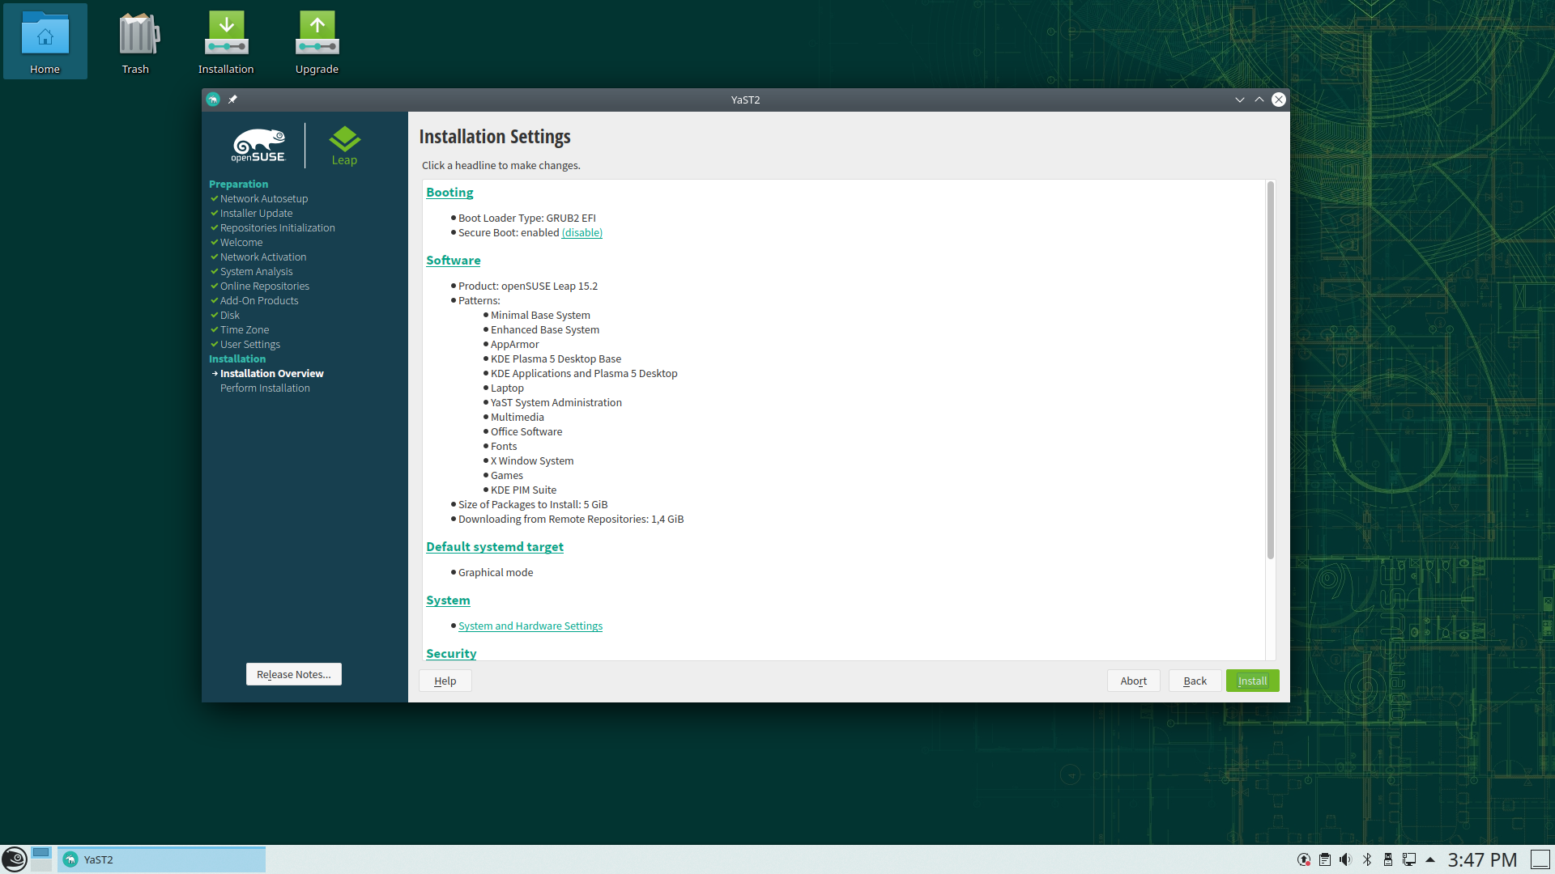Open the Release Notes button

point(293,674)
